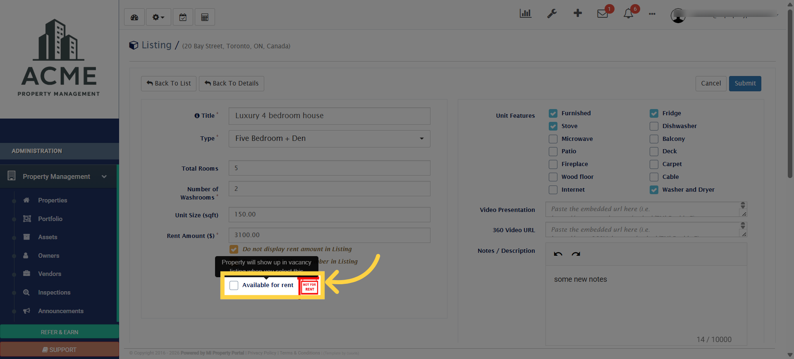794x359 pixels.
Task: Open the three dots more menu
Action: (652, 14)
